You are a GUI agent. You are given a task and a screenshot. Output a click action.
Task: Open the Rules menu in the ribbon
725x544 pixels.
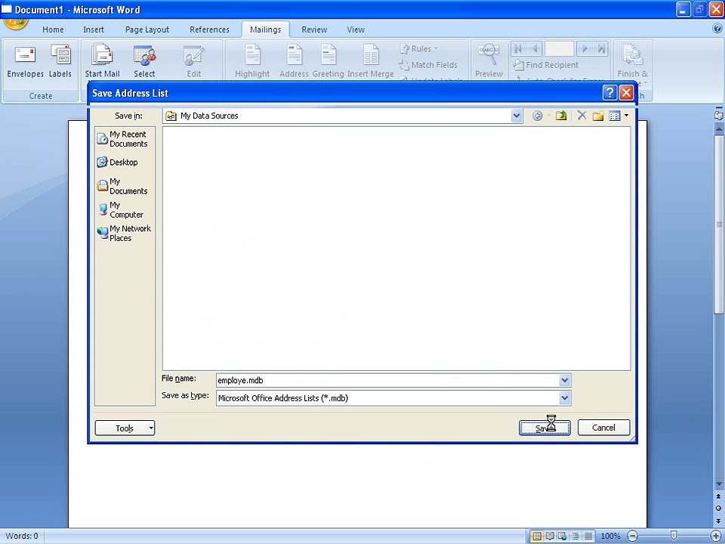[419, 48]
